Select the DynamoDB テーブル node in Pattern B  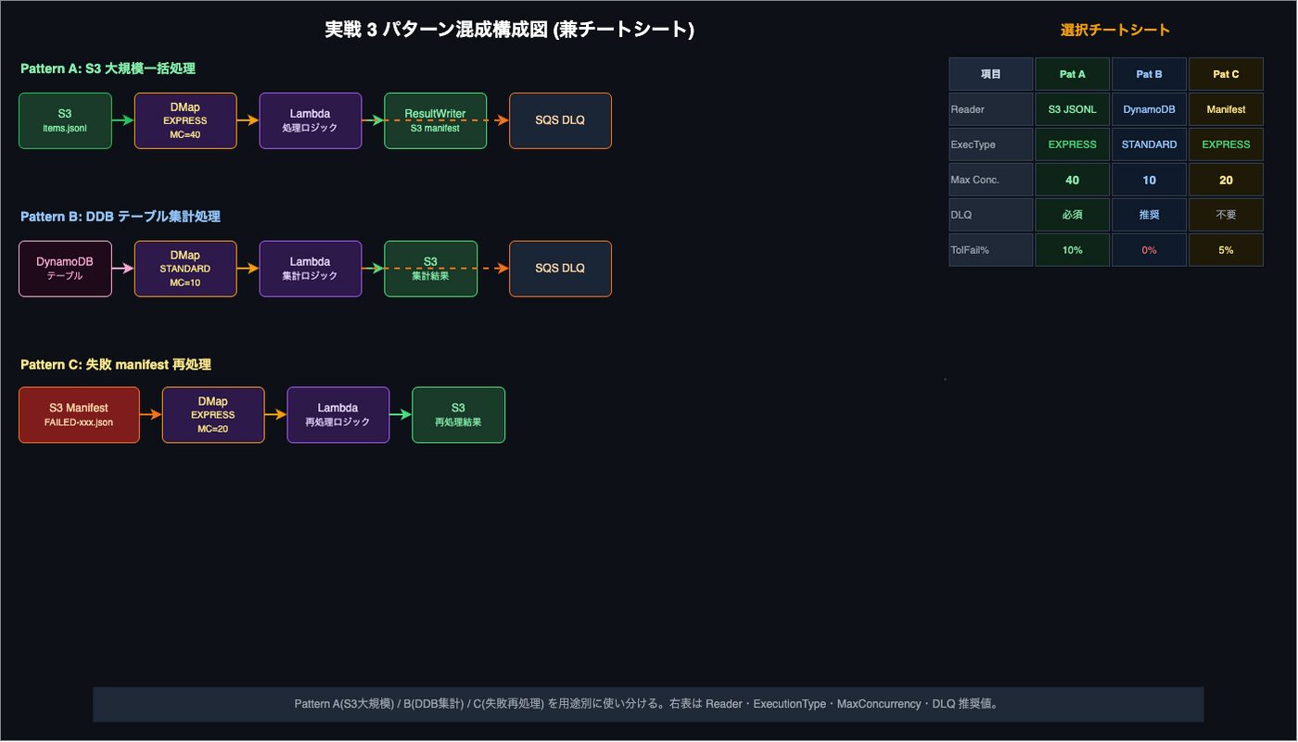(x=65, y=269)
